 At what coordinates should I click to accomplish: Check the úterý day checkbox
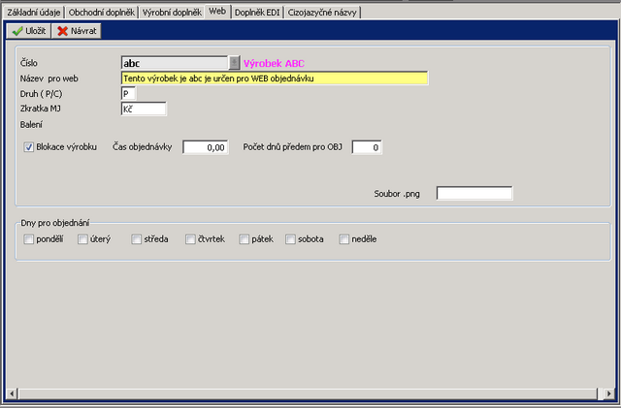[x=82, y=239]
